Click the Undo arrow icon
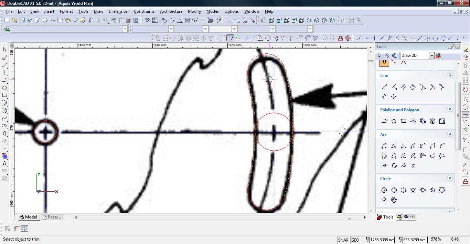 pyautogui.click(x=90, y=20)
